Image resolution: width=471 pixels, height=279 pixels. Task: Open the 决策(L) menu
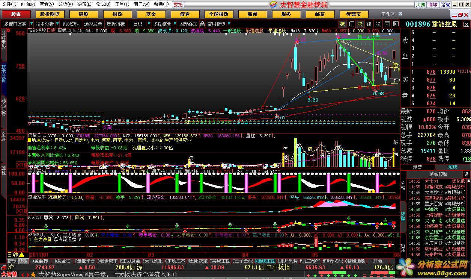click(84, 5)
